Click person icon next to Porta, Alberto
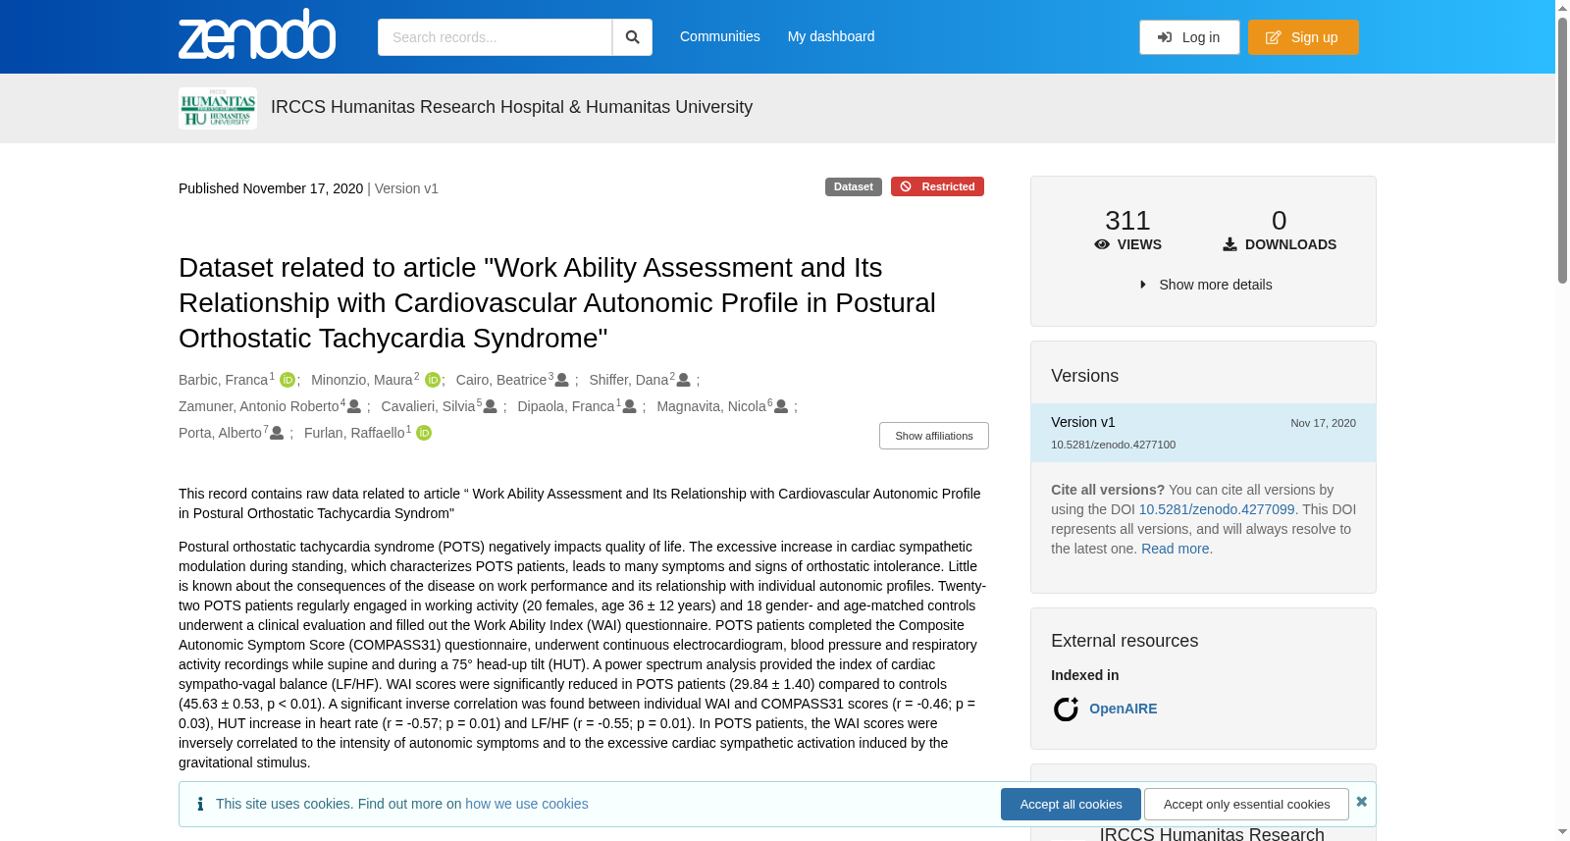 [278, 433]
